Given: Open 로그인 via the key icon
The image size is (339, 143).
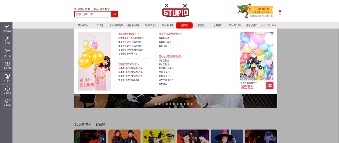Looking at the screenshot, I should tap(7, 39).
